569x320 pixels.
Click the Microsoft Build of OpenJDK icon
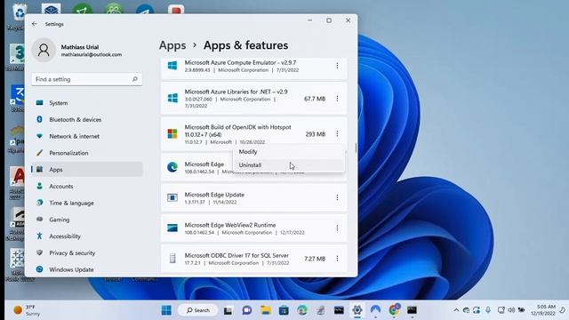tap(172, 134)
